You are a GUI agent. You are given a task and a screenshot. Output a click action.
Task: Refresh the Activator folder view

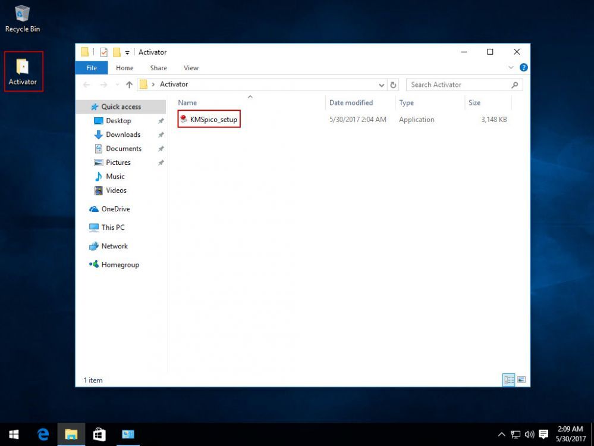(x=393, y=85)
